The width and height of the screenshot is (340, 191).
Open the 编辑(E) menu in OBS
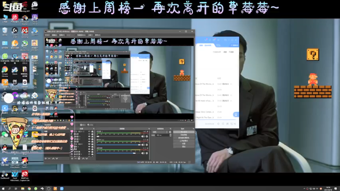click(x=54, y=35)
